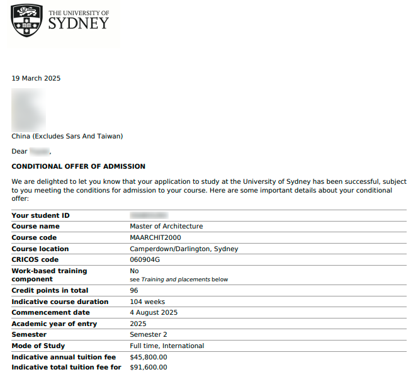The width and height of the screenshot is (418, 372).
Task: Click the paragraph starting 'We are delighted'
Action: point(209,190)
